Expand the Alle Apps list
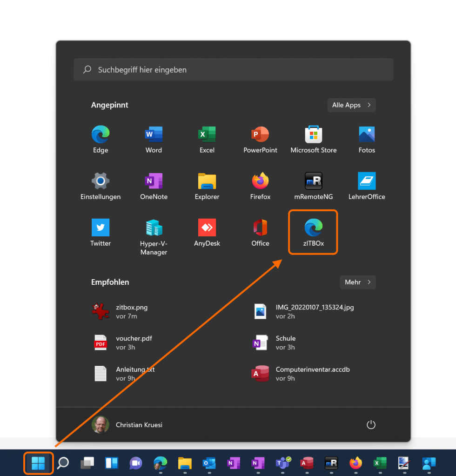The image size is (456, 476). coord(351,105)
